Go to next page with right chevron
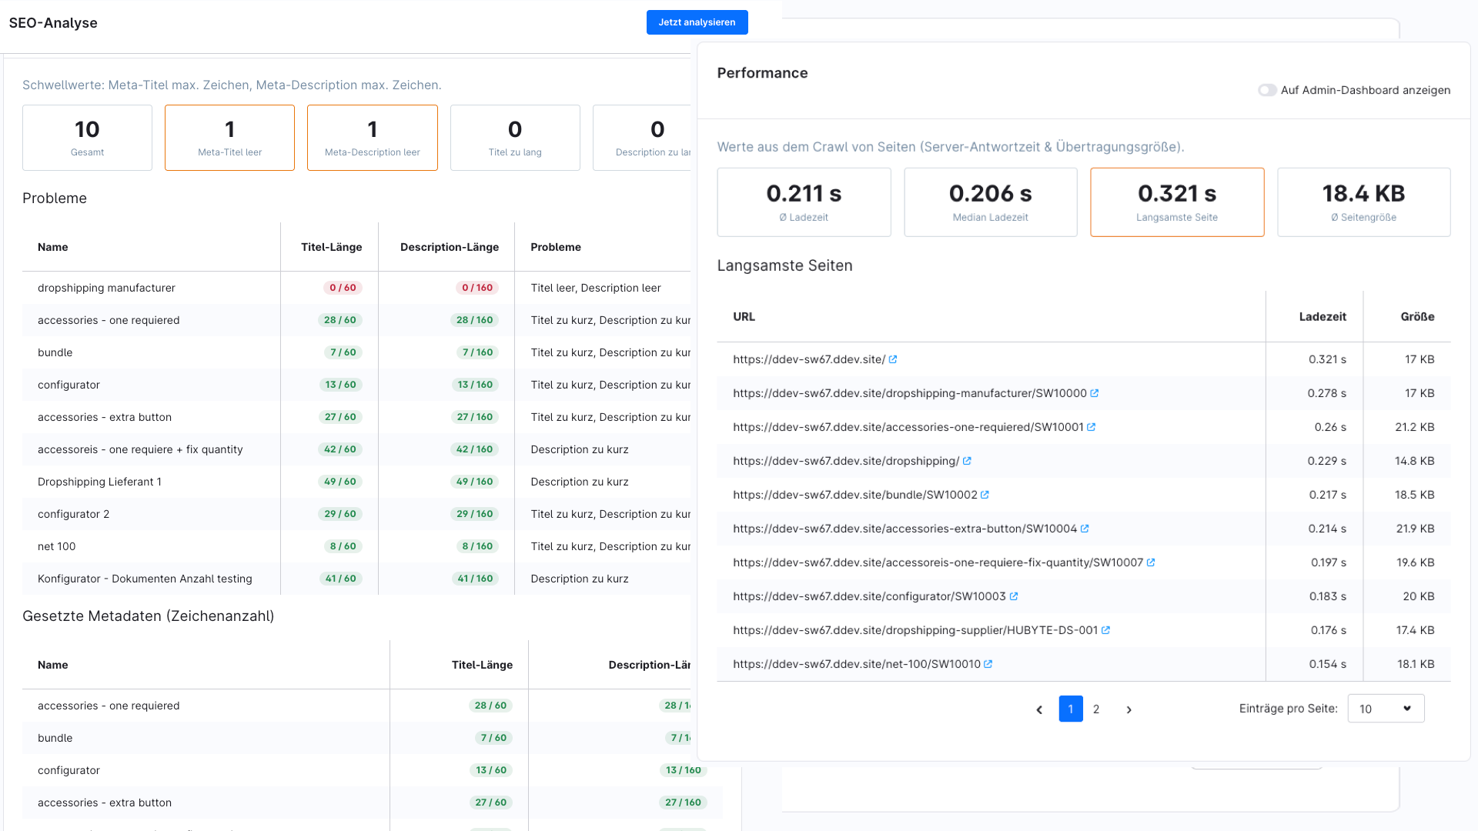 1129,709
